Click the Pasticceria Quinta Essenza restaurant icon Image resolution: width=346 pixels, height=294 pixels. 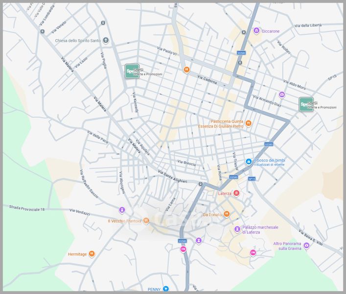point(248,123)
